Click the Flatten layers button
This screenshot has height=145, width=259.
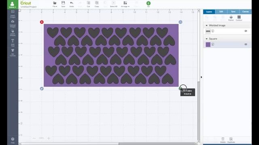pyautogui.click(x=231, y=18)
